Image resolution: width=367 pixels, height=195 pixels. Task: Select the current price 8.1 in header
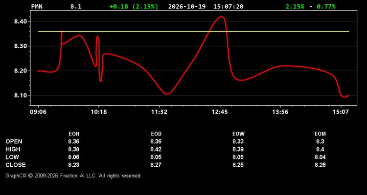[x=76, y=6]
